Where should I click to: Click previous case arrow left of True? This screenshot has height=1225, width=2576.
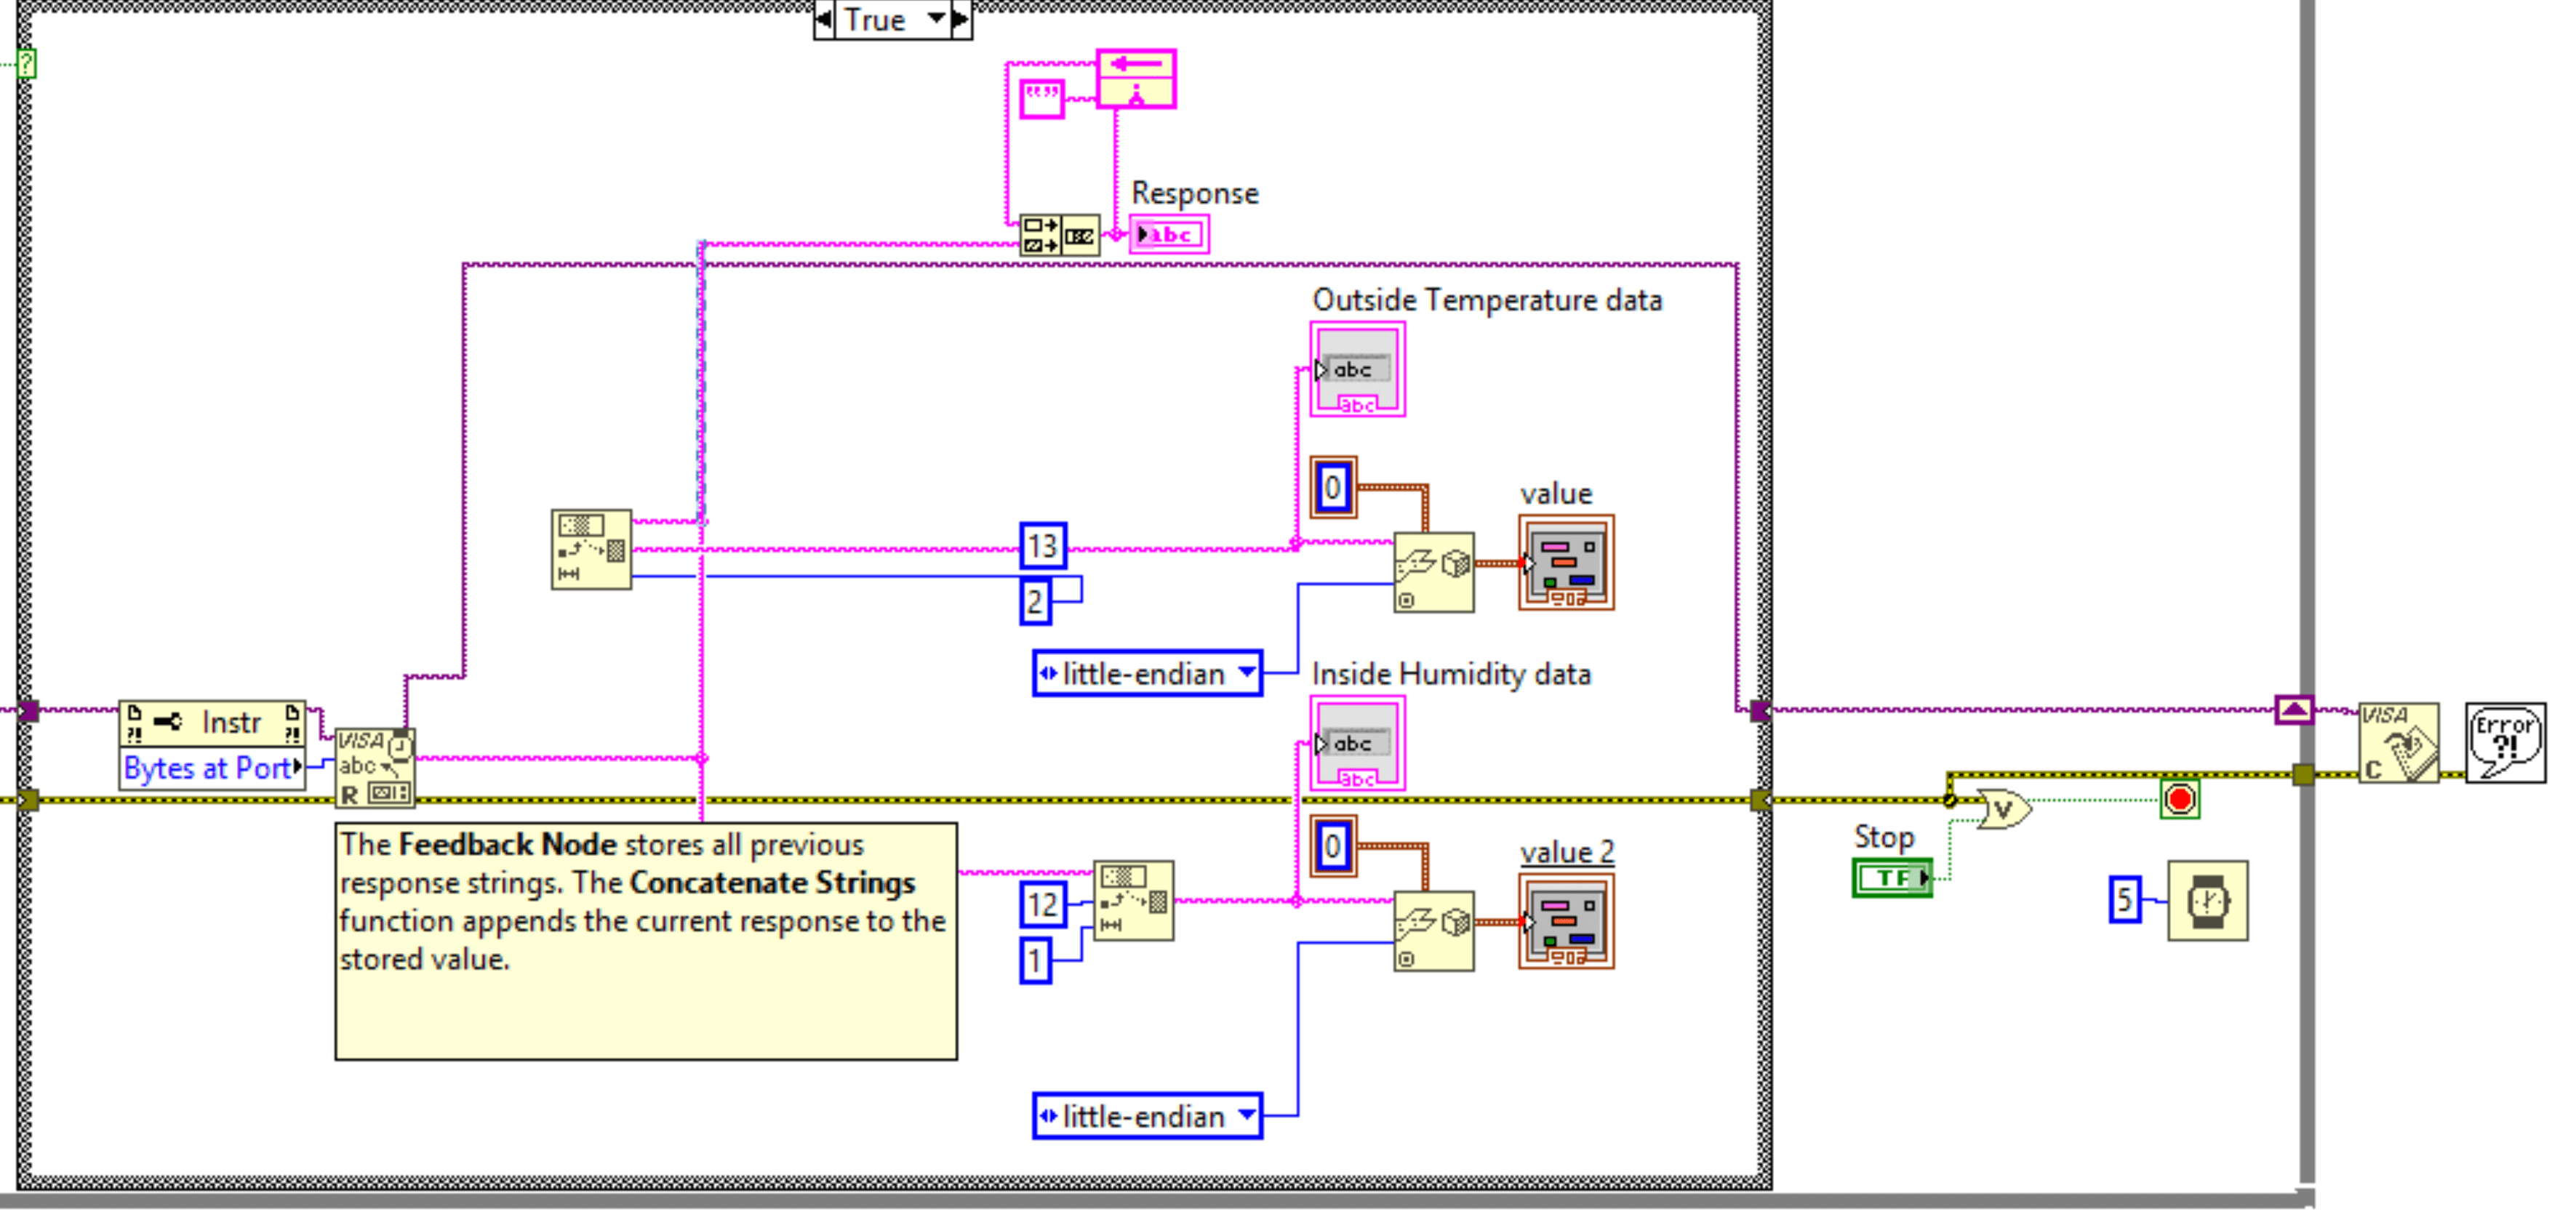(x=824, y=19)
